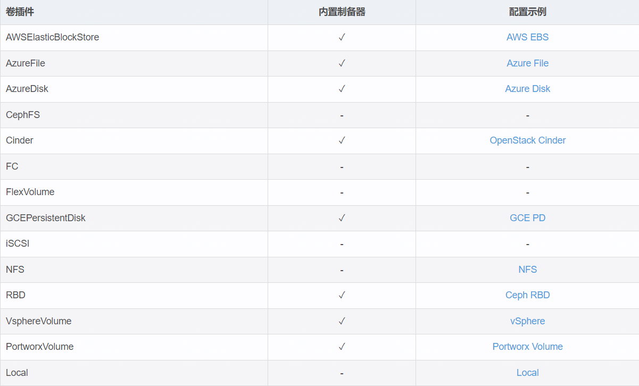Open the AWS EBS configuration example link

tap(527, 37)
